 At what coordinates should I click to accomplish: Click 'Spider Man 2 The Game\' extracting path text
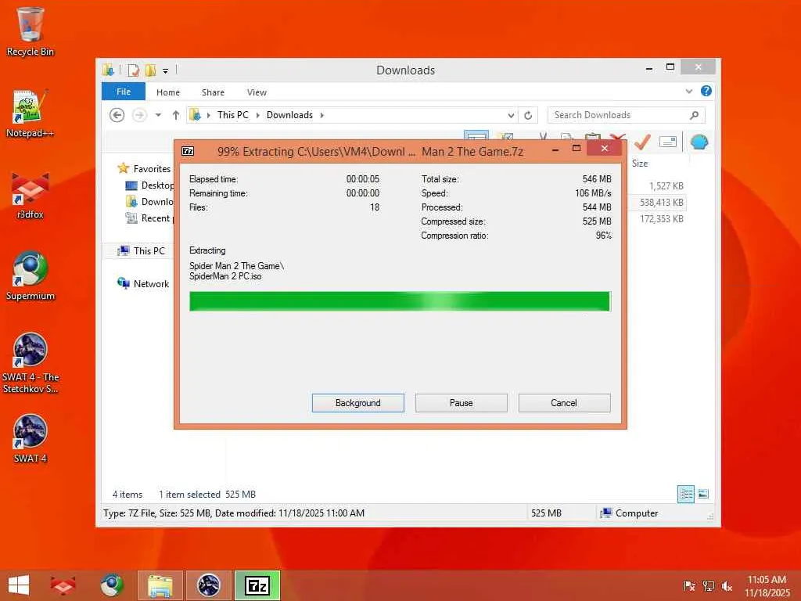pyautogui.click(x=236, y=266)
